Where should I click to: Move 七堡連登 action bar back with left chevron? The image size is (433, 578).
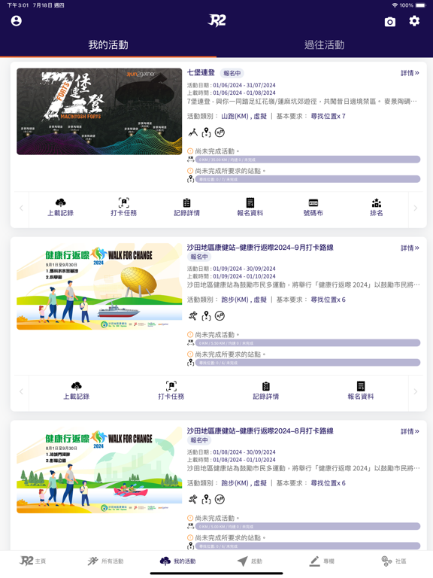click(x=21, y=208)
